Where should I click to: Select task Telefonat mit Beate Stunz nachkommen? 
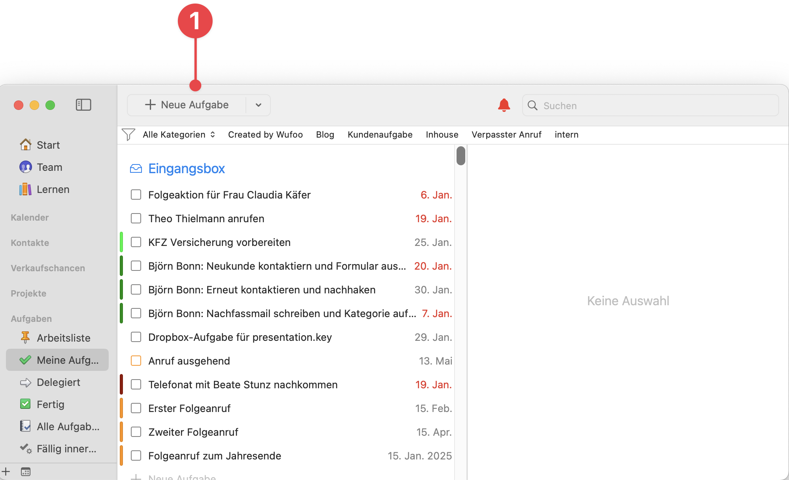pyautogui.click(x=243, y=384)
